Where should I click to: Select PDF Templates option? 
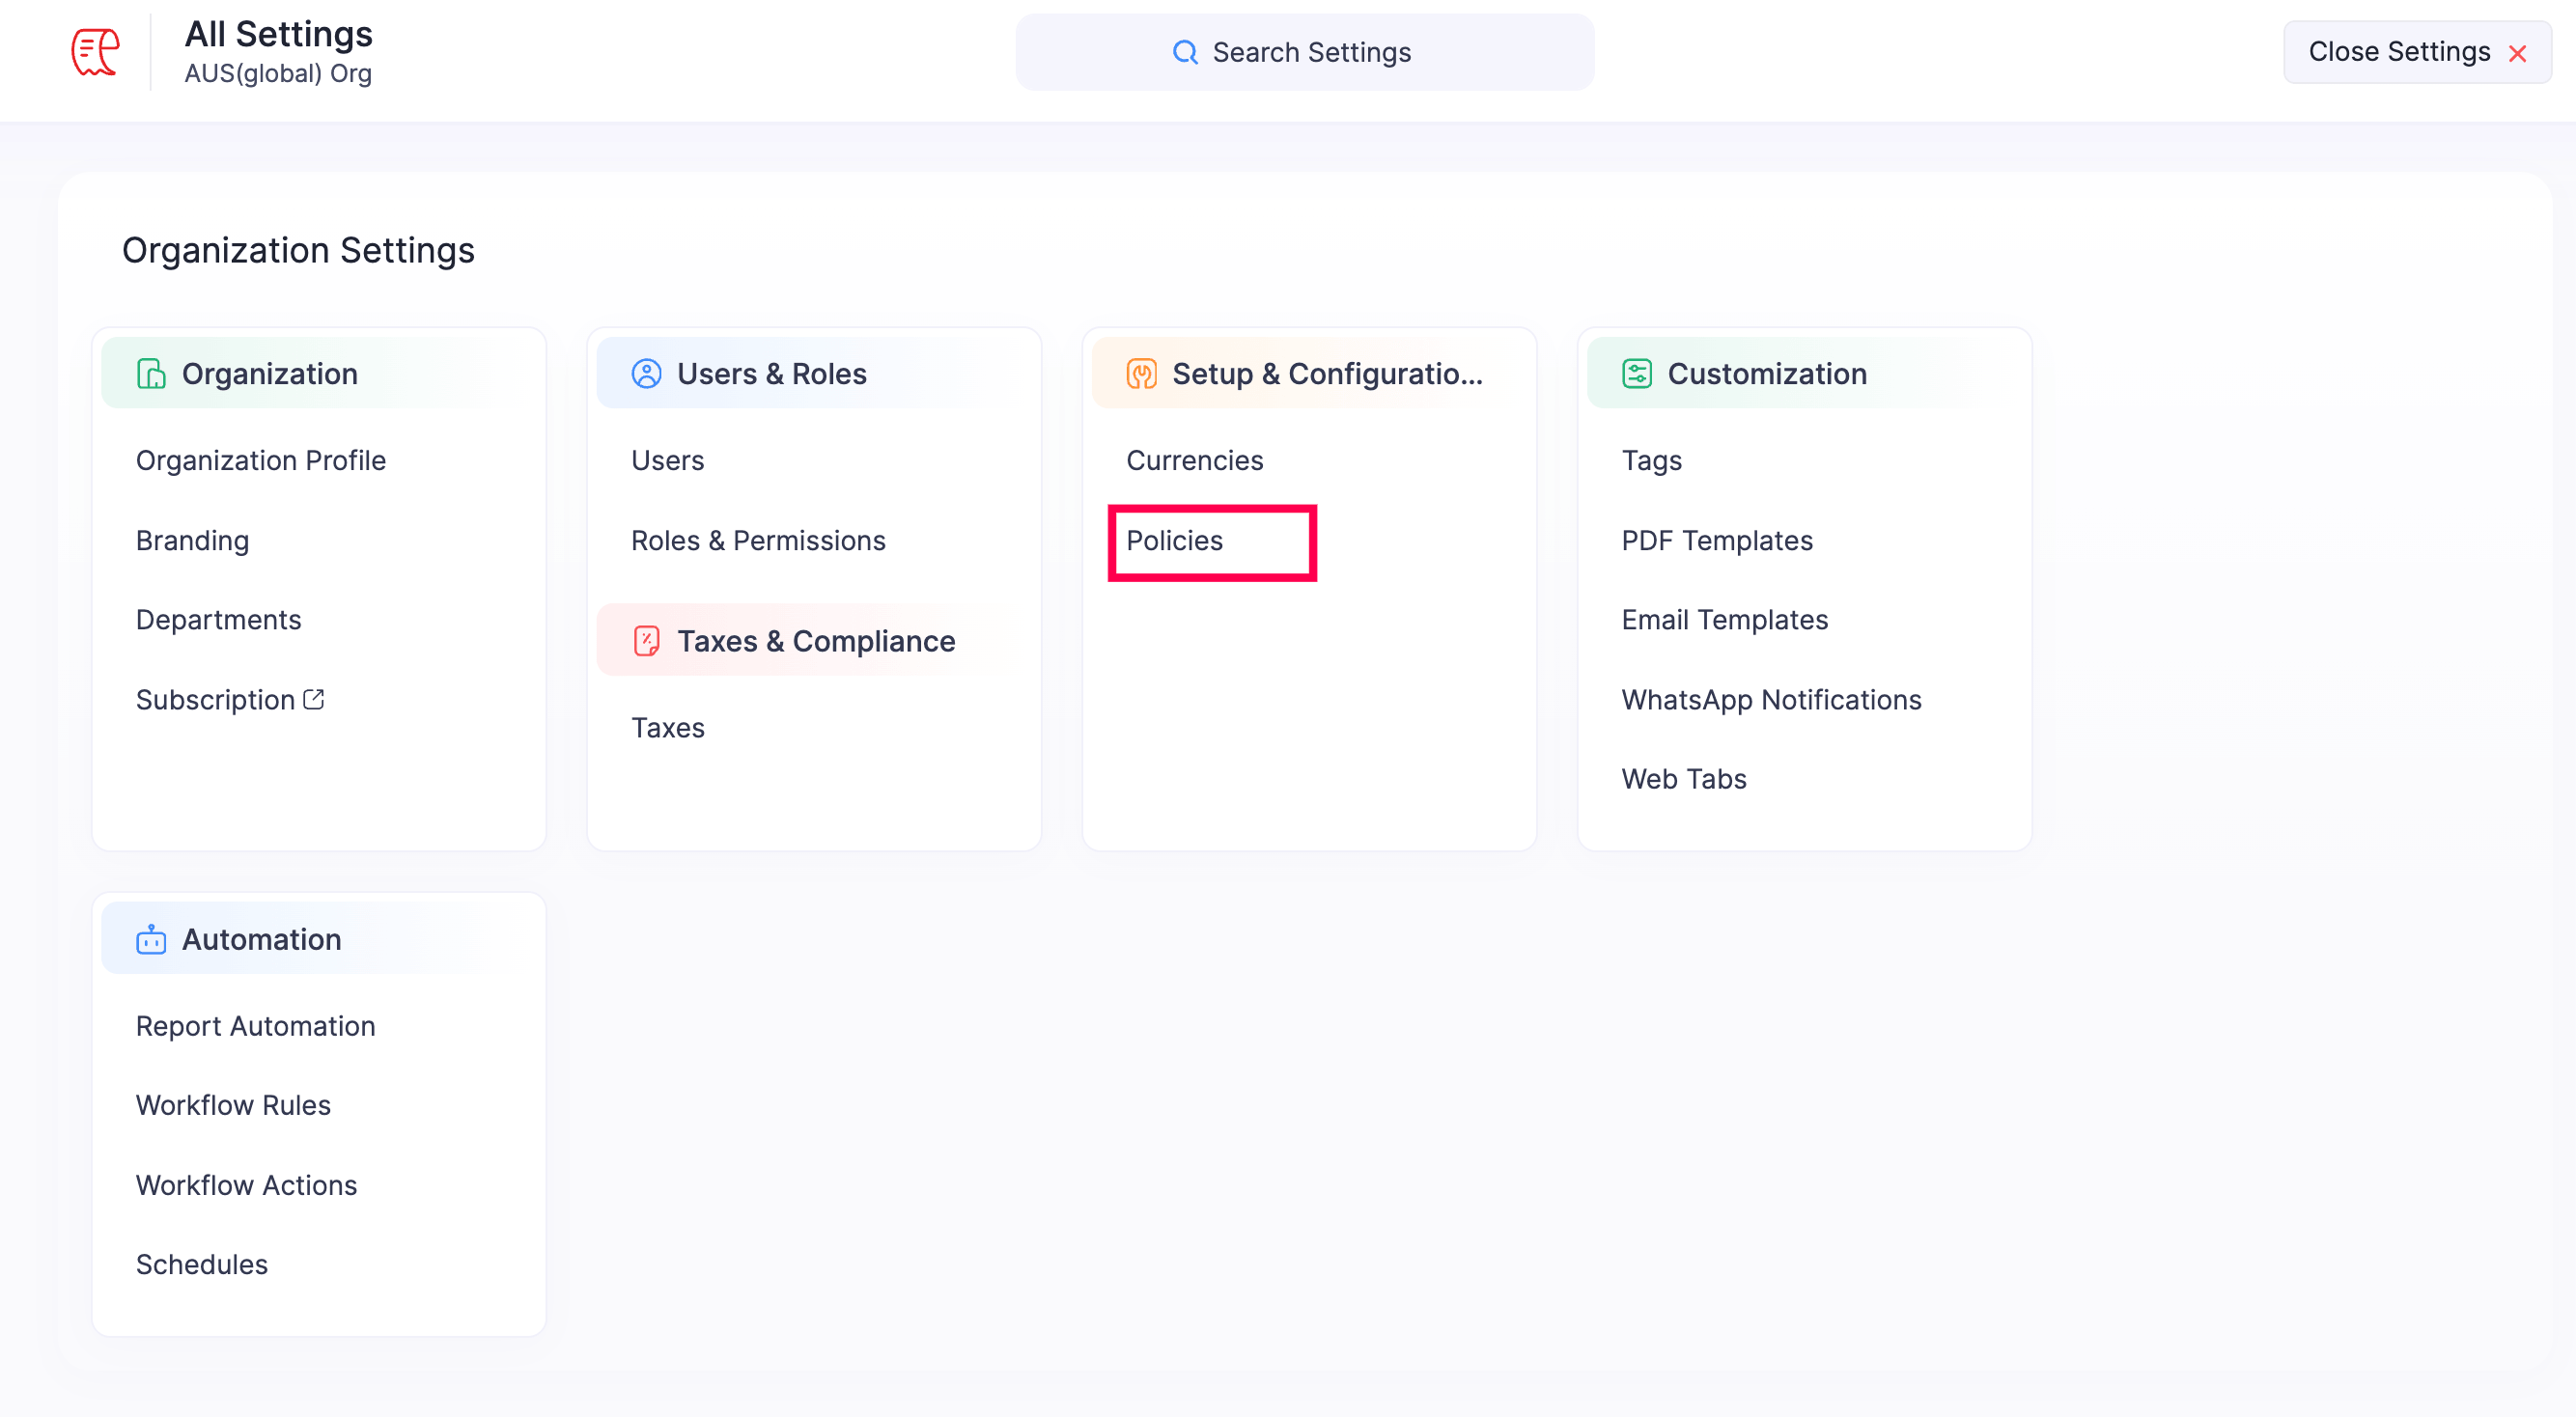point(1716,541)
